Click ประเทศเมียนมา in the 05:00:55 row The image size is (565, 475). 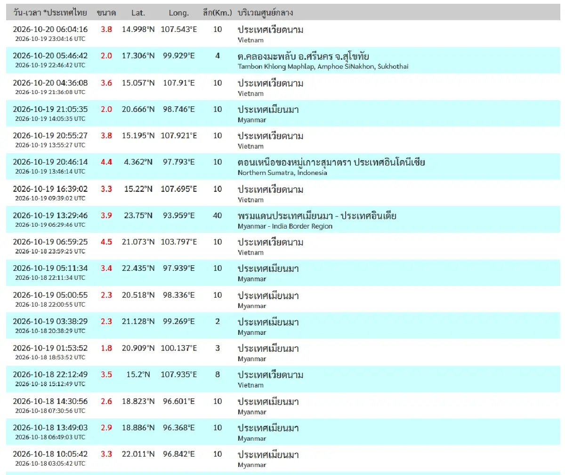268,295
